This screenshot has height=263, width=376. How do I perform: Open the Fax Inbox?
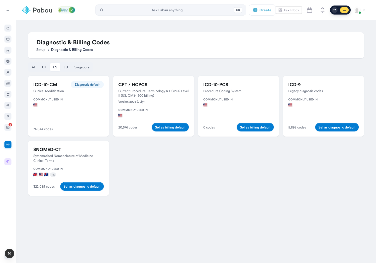coord(289,10)
